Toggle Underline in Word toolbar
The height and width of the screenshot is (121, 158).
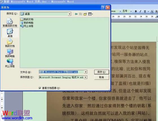[x=145, y=11]
